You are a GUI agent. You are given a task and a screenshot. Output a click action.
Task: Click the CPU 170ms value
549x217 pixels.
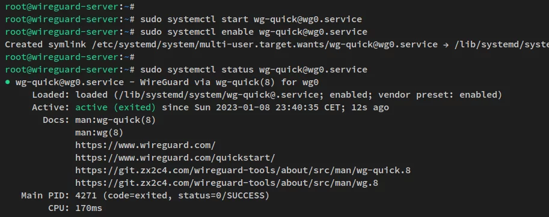pos(88,208)
